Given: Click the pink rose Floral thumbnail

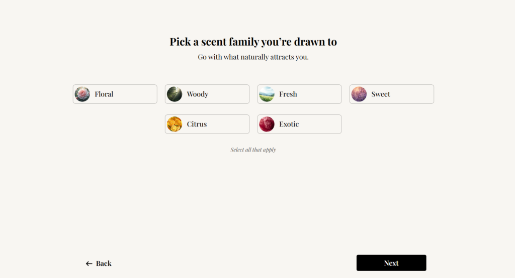Looking at the screenshot, I should point(82,94).
